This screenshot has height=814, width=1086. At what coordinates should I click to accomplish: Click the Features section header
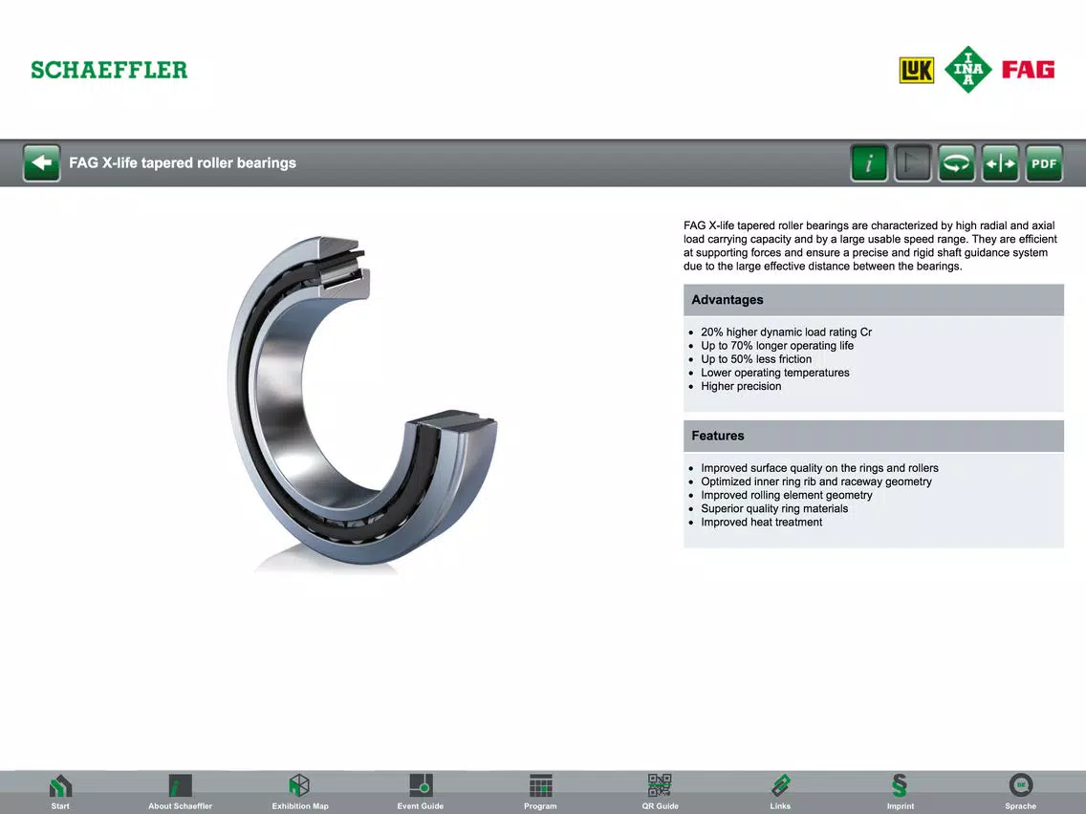point(874,436)
